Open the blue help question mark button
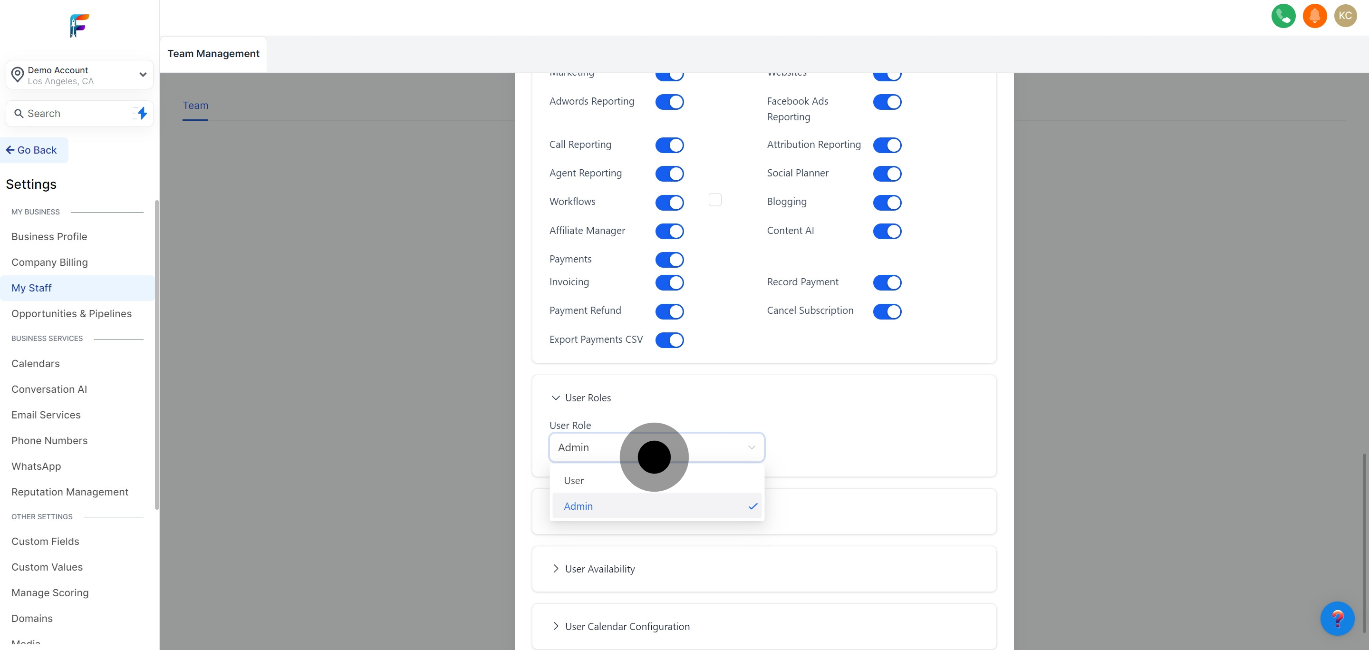The height and width of the screenshot is (650, 1369). [x=1337, y=618]
